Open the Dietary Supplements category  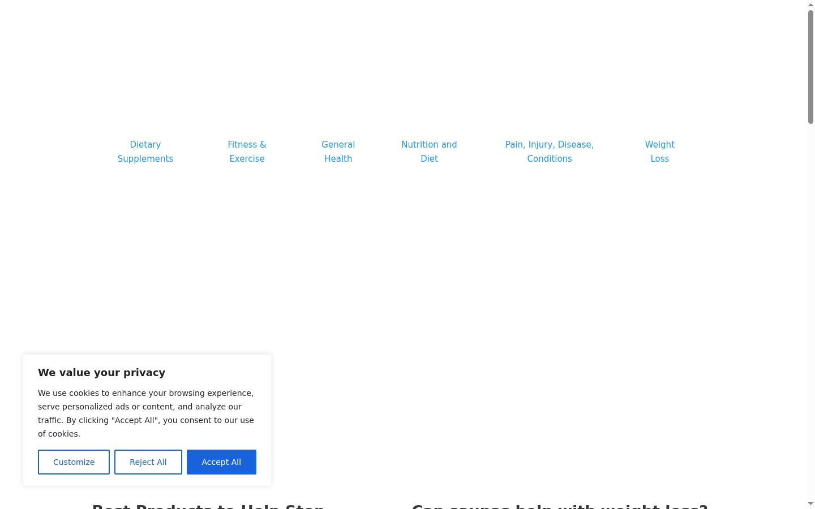tap(145, 152)
